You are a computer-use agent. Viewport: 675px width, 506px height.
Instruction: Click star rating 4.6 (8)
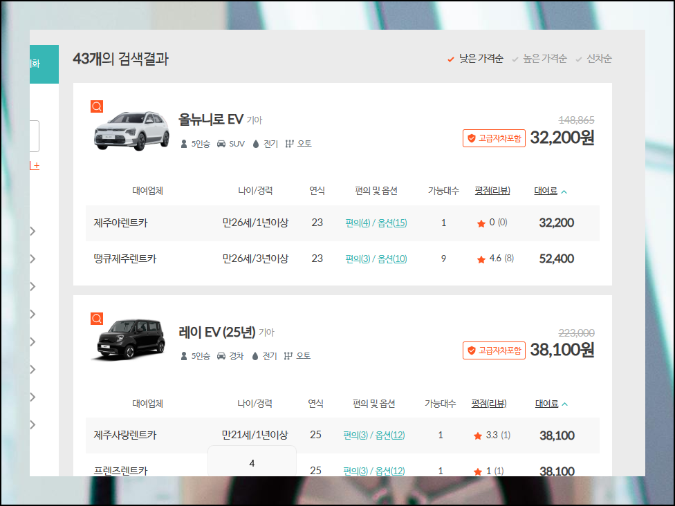pyautogui.click(x=495, y=259)
